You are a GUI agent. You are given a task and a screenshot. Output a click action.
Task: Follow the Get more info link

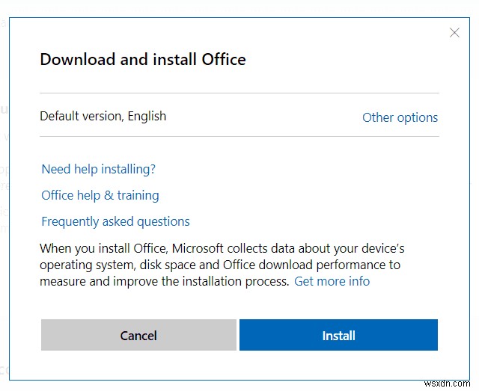(332, 281)
